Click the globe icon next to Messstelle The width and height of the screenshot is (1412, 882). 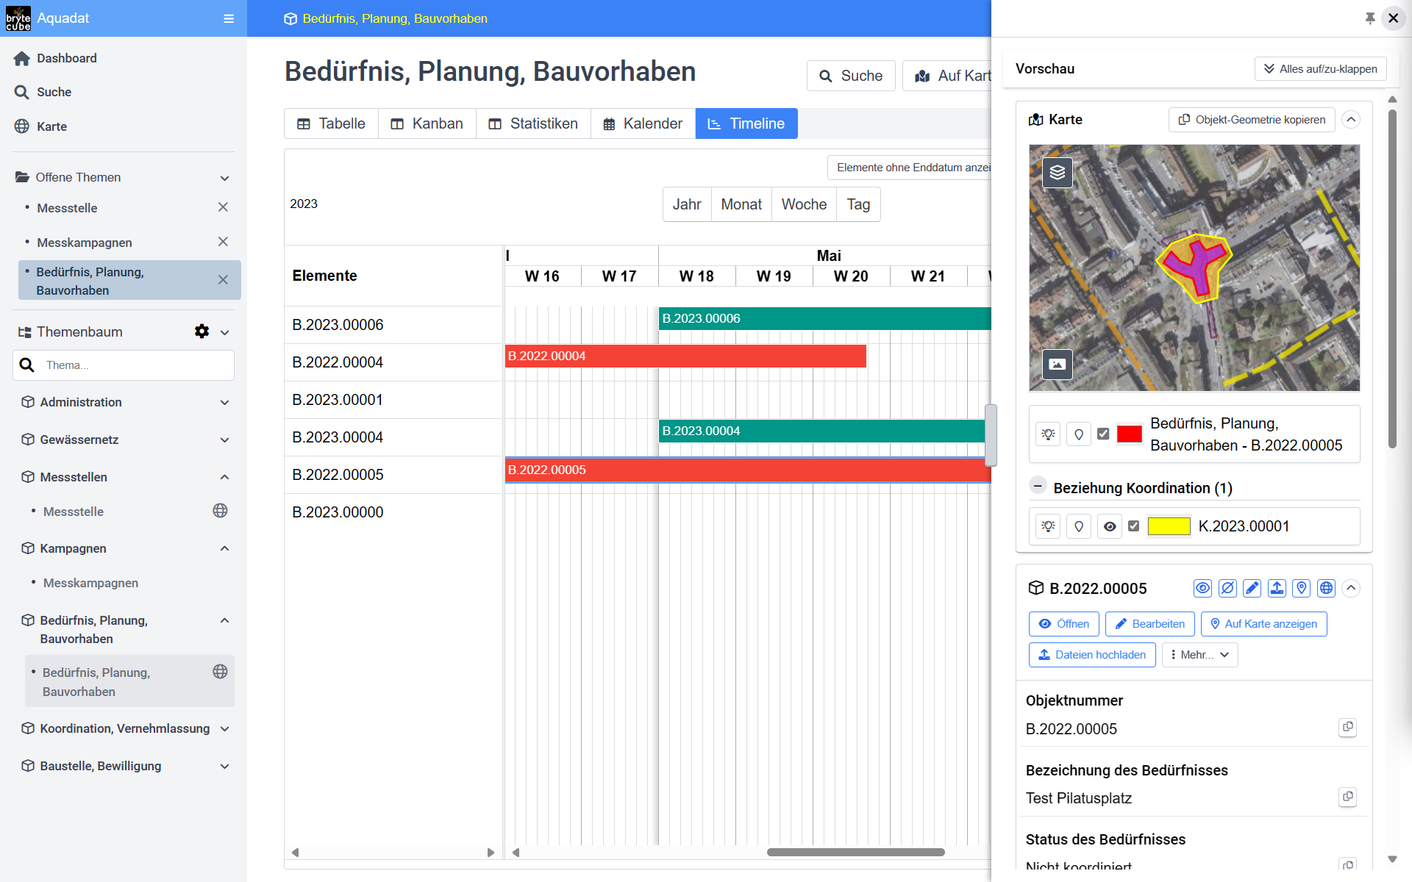coord(220,511)
